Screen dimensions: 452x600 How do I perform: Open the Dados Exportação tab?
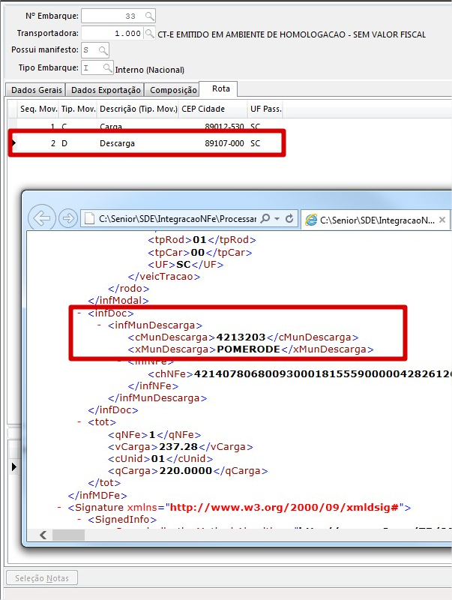[x=105, y=90]
